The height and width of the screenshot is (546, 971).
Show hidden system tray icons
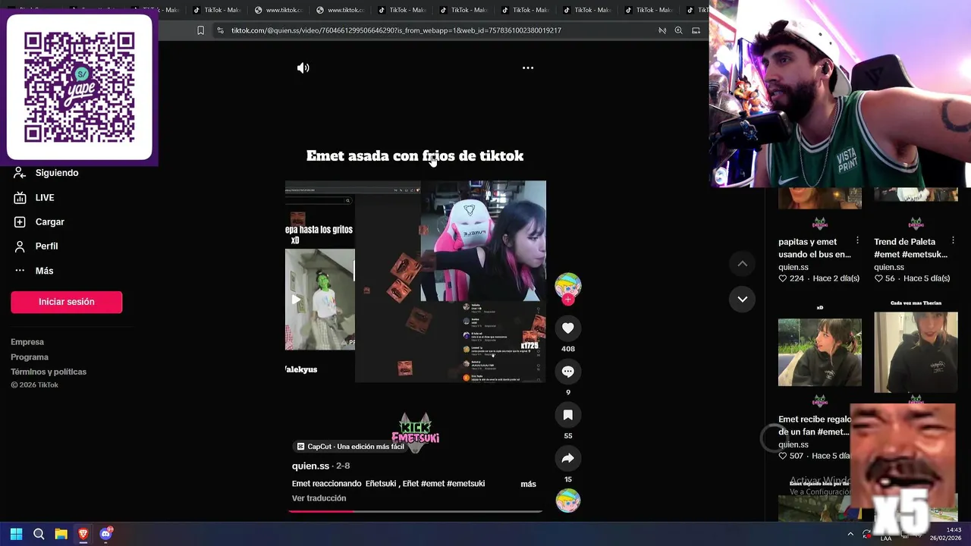(x=850, y=534)
